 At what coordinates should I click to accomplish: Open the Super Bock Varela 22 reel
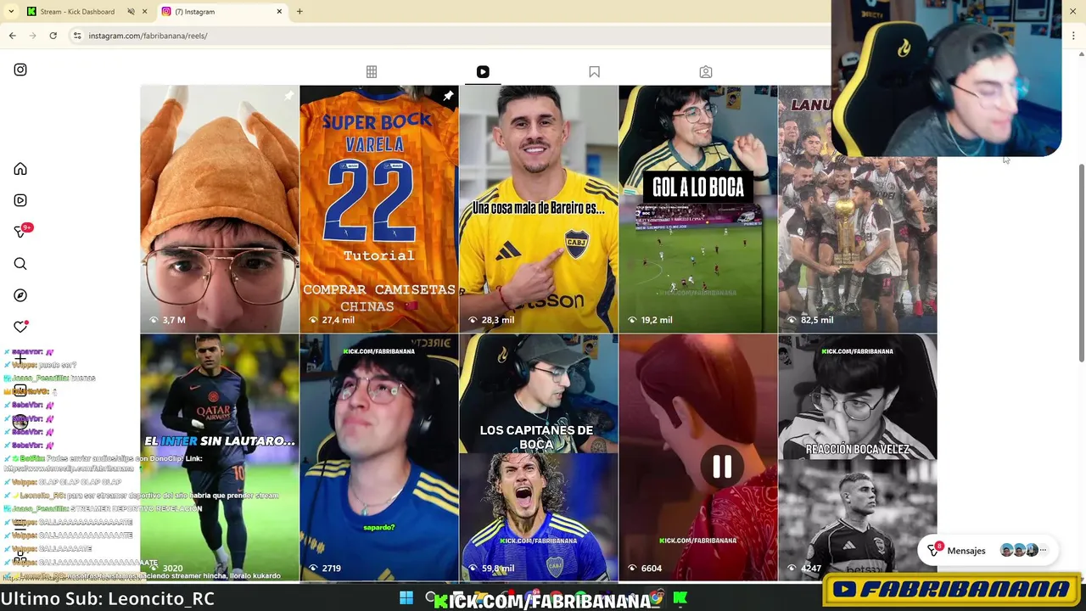pos(379,209)
